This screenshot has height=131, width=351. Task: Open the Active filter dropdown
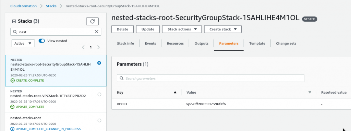23,44
